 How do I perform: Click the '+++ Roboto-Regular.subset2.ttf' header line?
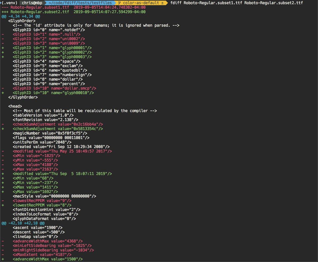(x=73, y=12)
